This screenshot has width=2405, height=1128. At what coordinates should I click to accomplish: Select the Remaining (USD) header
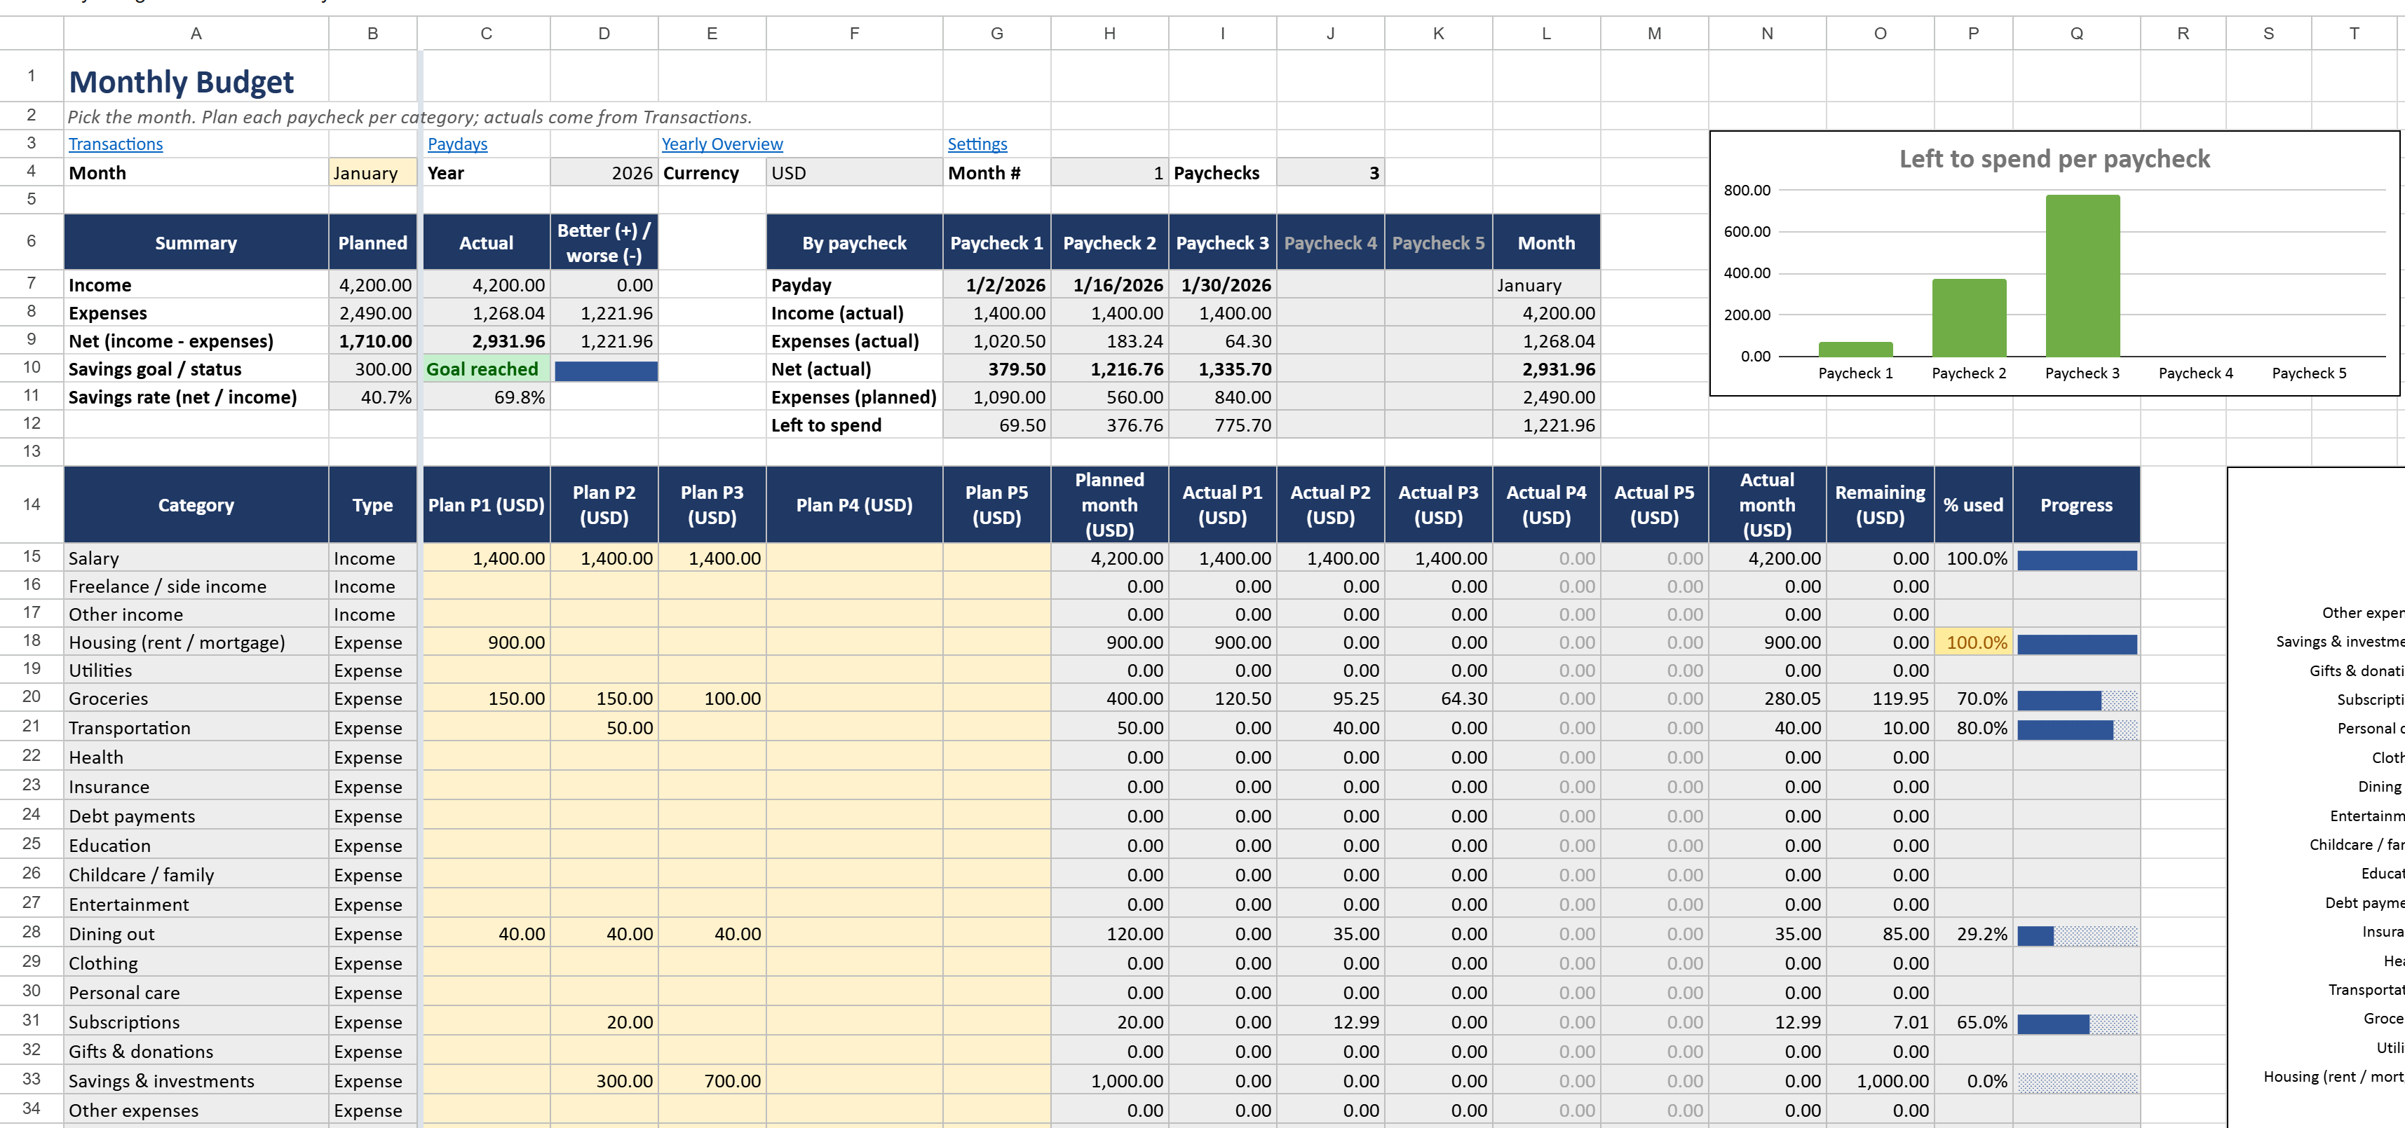pos(1881,504)
